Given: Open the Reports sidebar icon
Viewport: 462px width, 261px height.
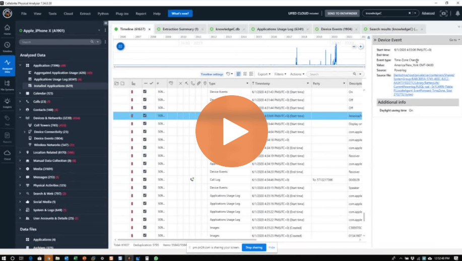Looking at the screenshot, I should tap(7, 137).
